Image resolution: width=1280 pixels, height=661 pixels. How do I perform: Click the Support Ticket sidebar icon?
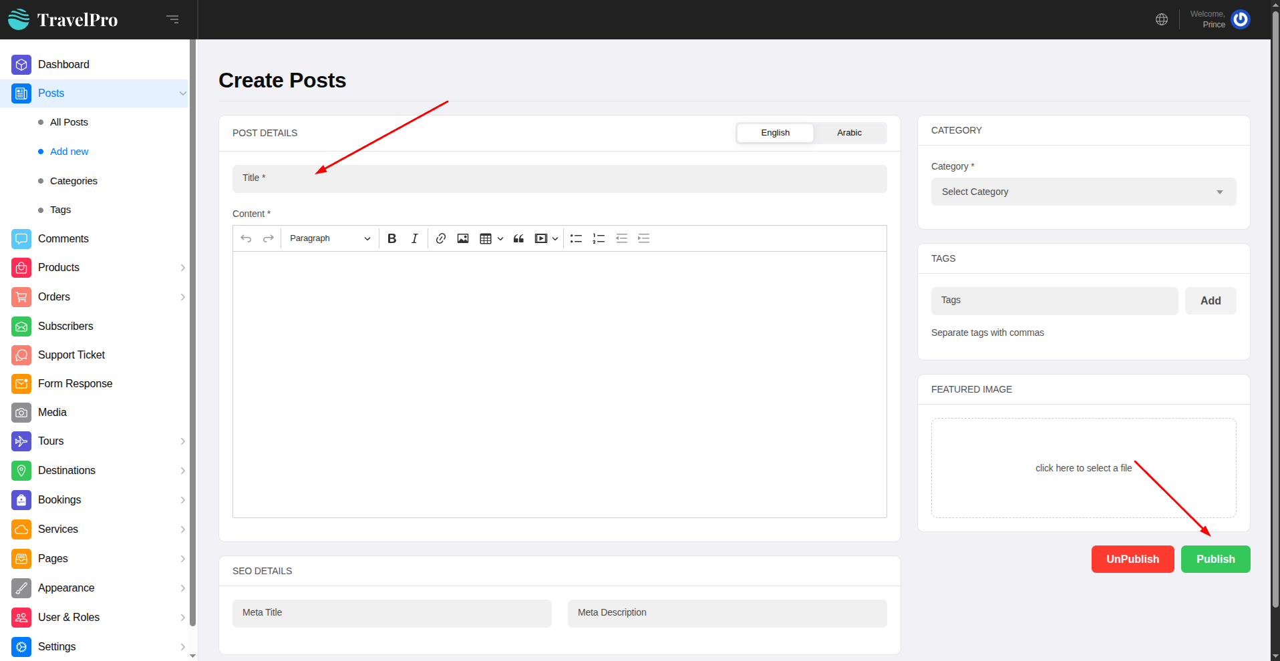[21, 355]
